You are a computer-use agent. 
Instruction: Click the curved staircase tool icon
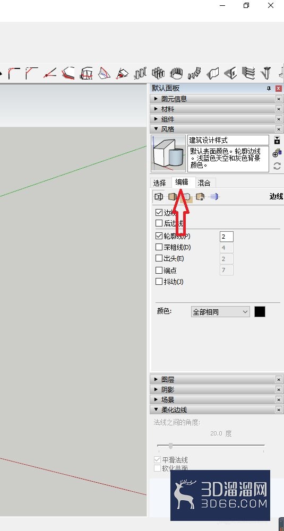(194, 73)
